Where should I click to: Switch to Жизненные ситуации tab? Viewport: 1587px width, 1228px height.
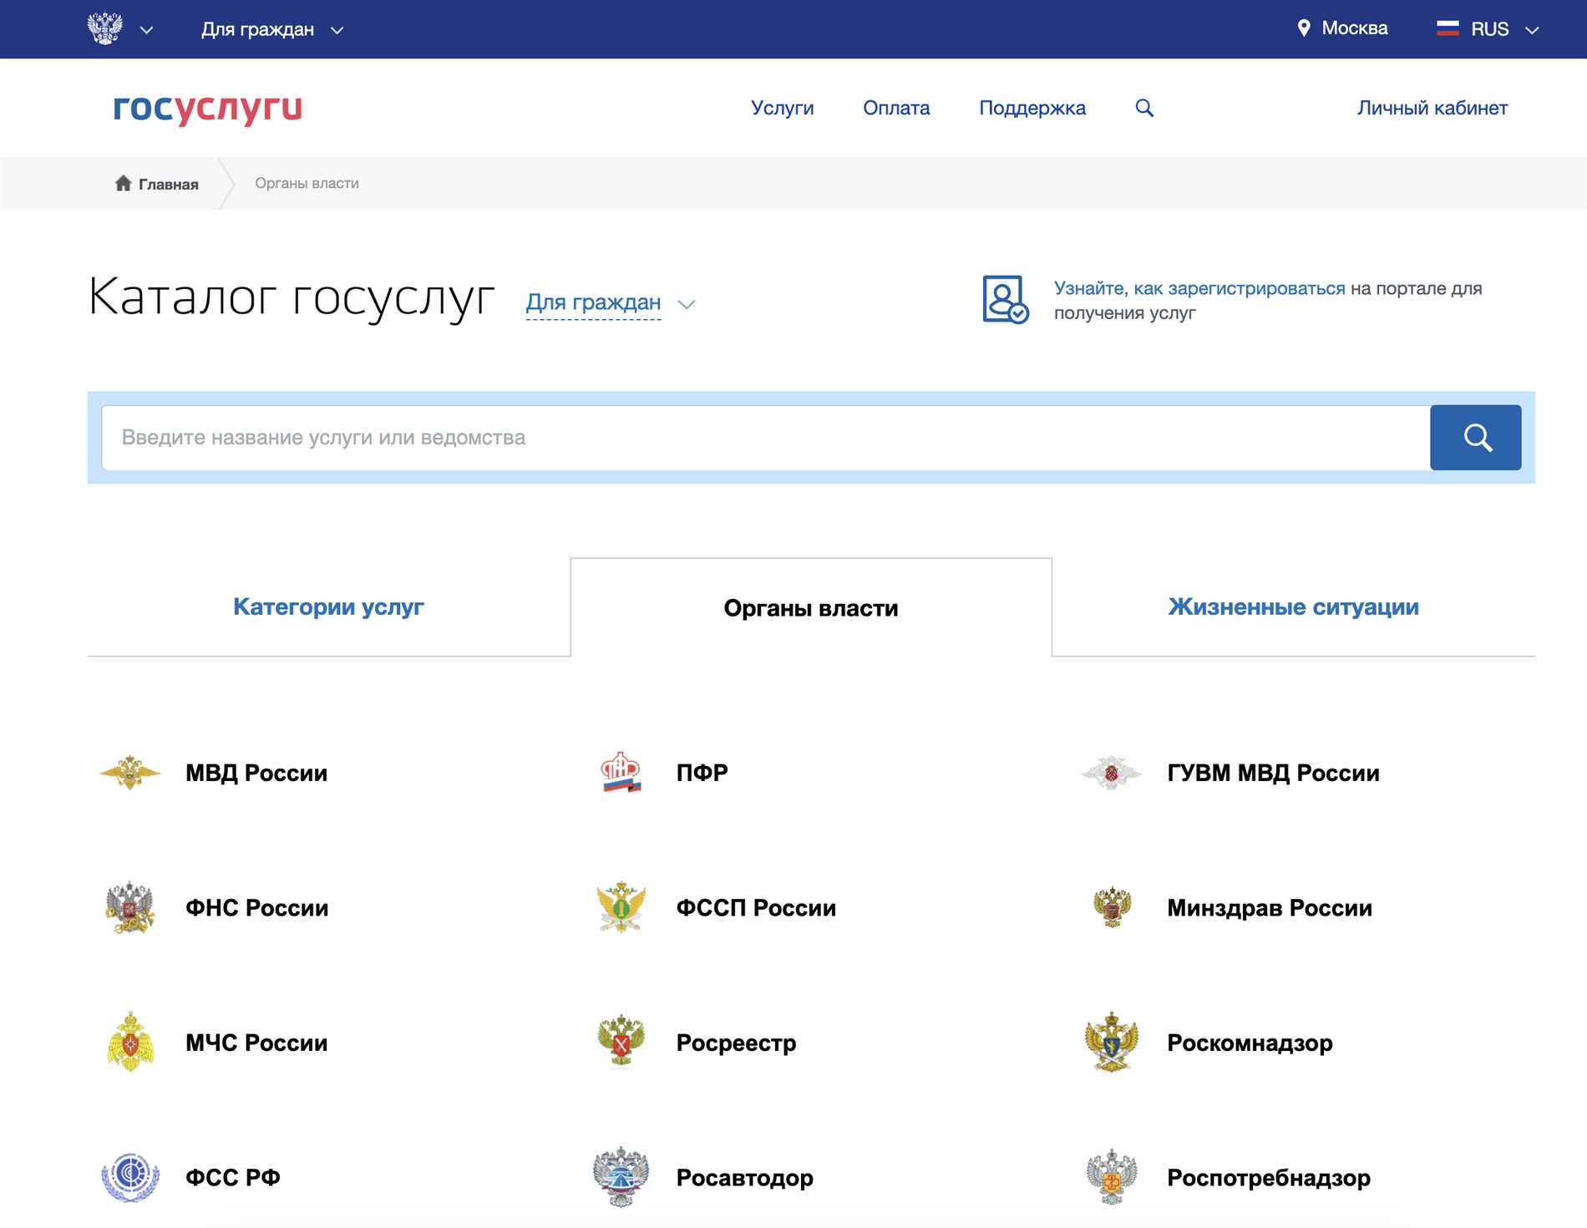[1293, 606]
